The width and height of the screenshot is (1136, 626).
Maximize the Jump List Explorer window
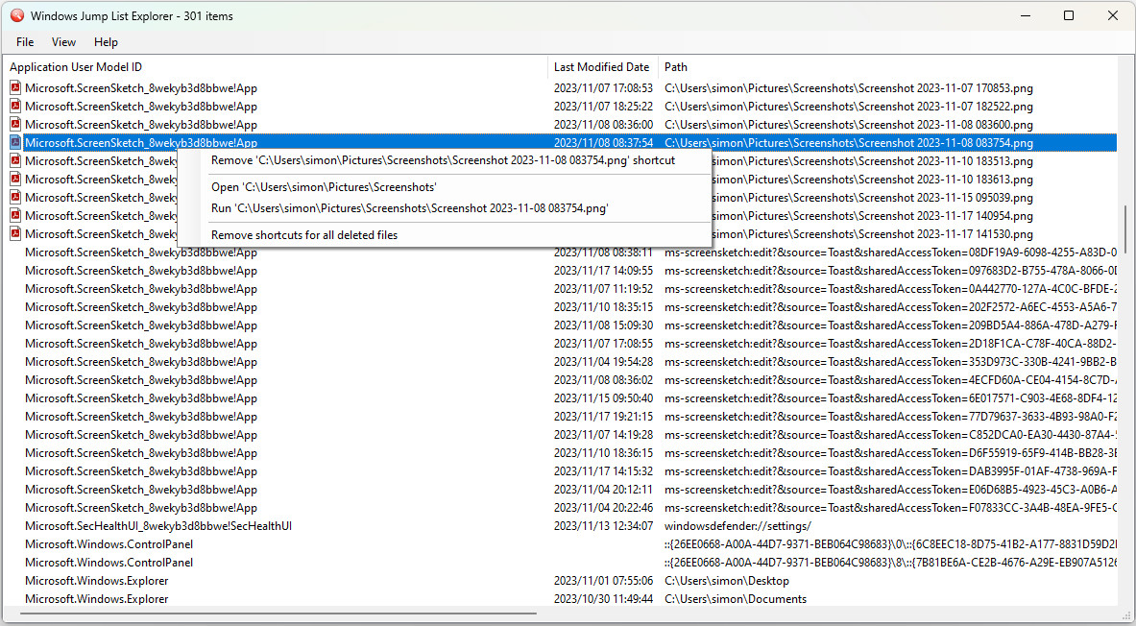[x=1069, y=15]
